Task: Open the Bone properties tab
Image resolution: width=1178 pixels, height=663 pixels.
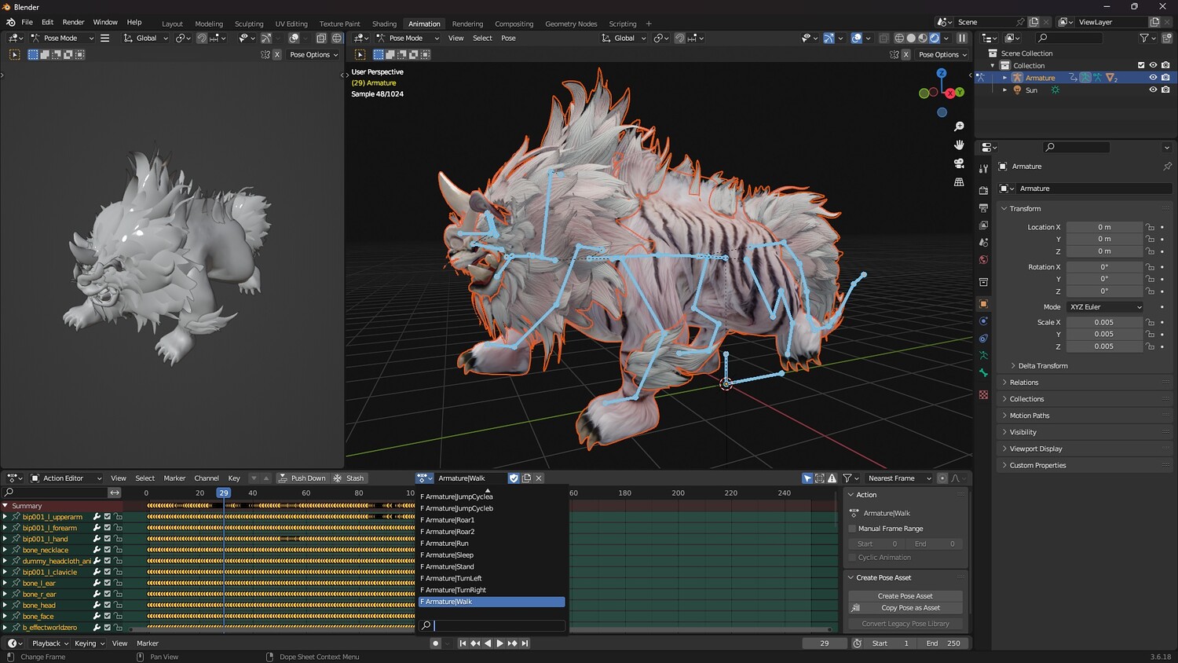Action: tap(983, 372)
